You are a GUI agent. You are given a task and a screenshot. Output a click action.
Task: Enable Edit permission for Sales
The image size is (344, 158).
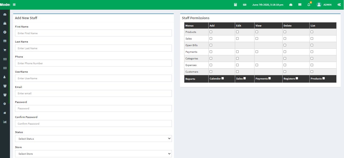click(237, 38)
